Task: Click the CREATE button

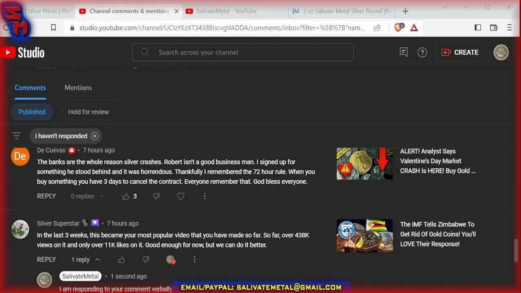Action: 460,52
